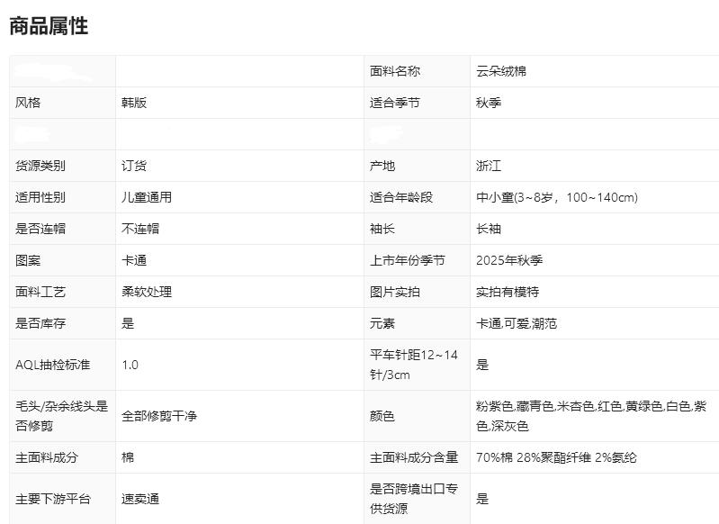
Task: Select the 儿童通用 gender value
Action: point(147,197)
